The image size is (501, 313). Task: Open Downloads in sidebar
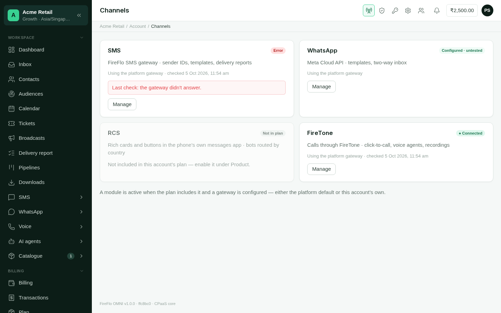pos(46,182)
